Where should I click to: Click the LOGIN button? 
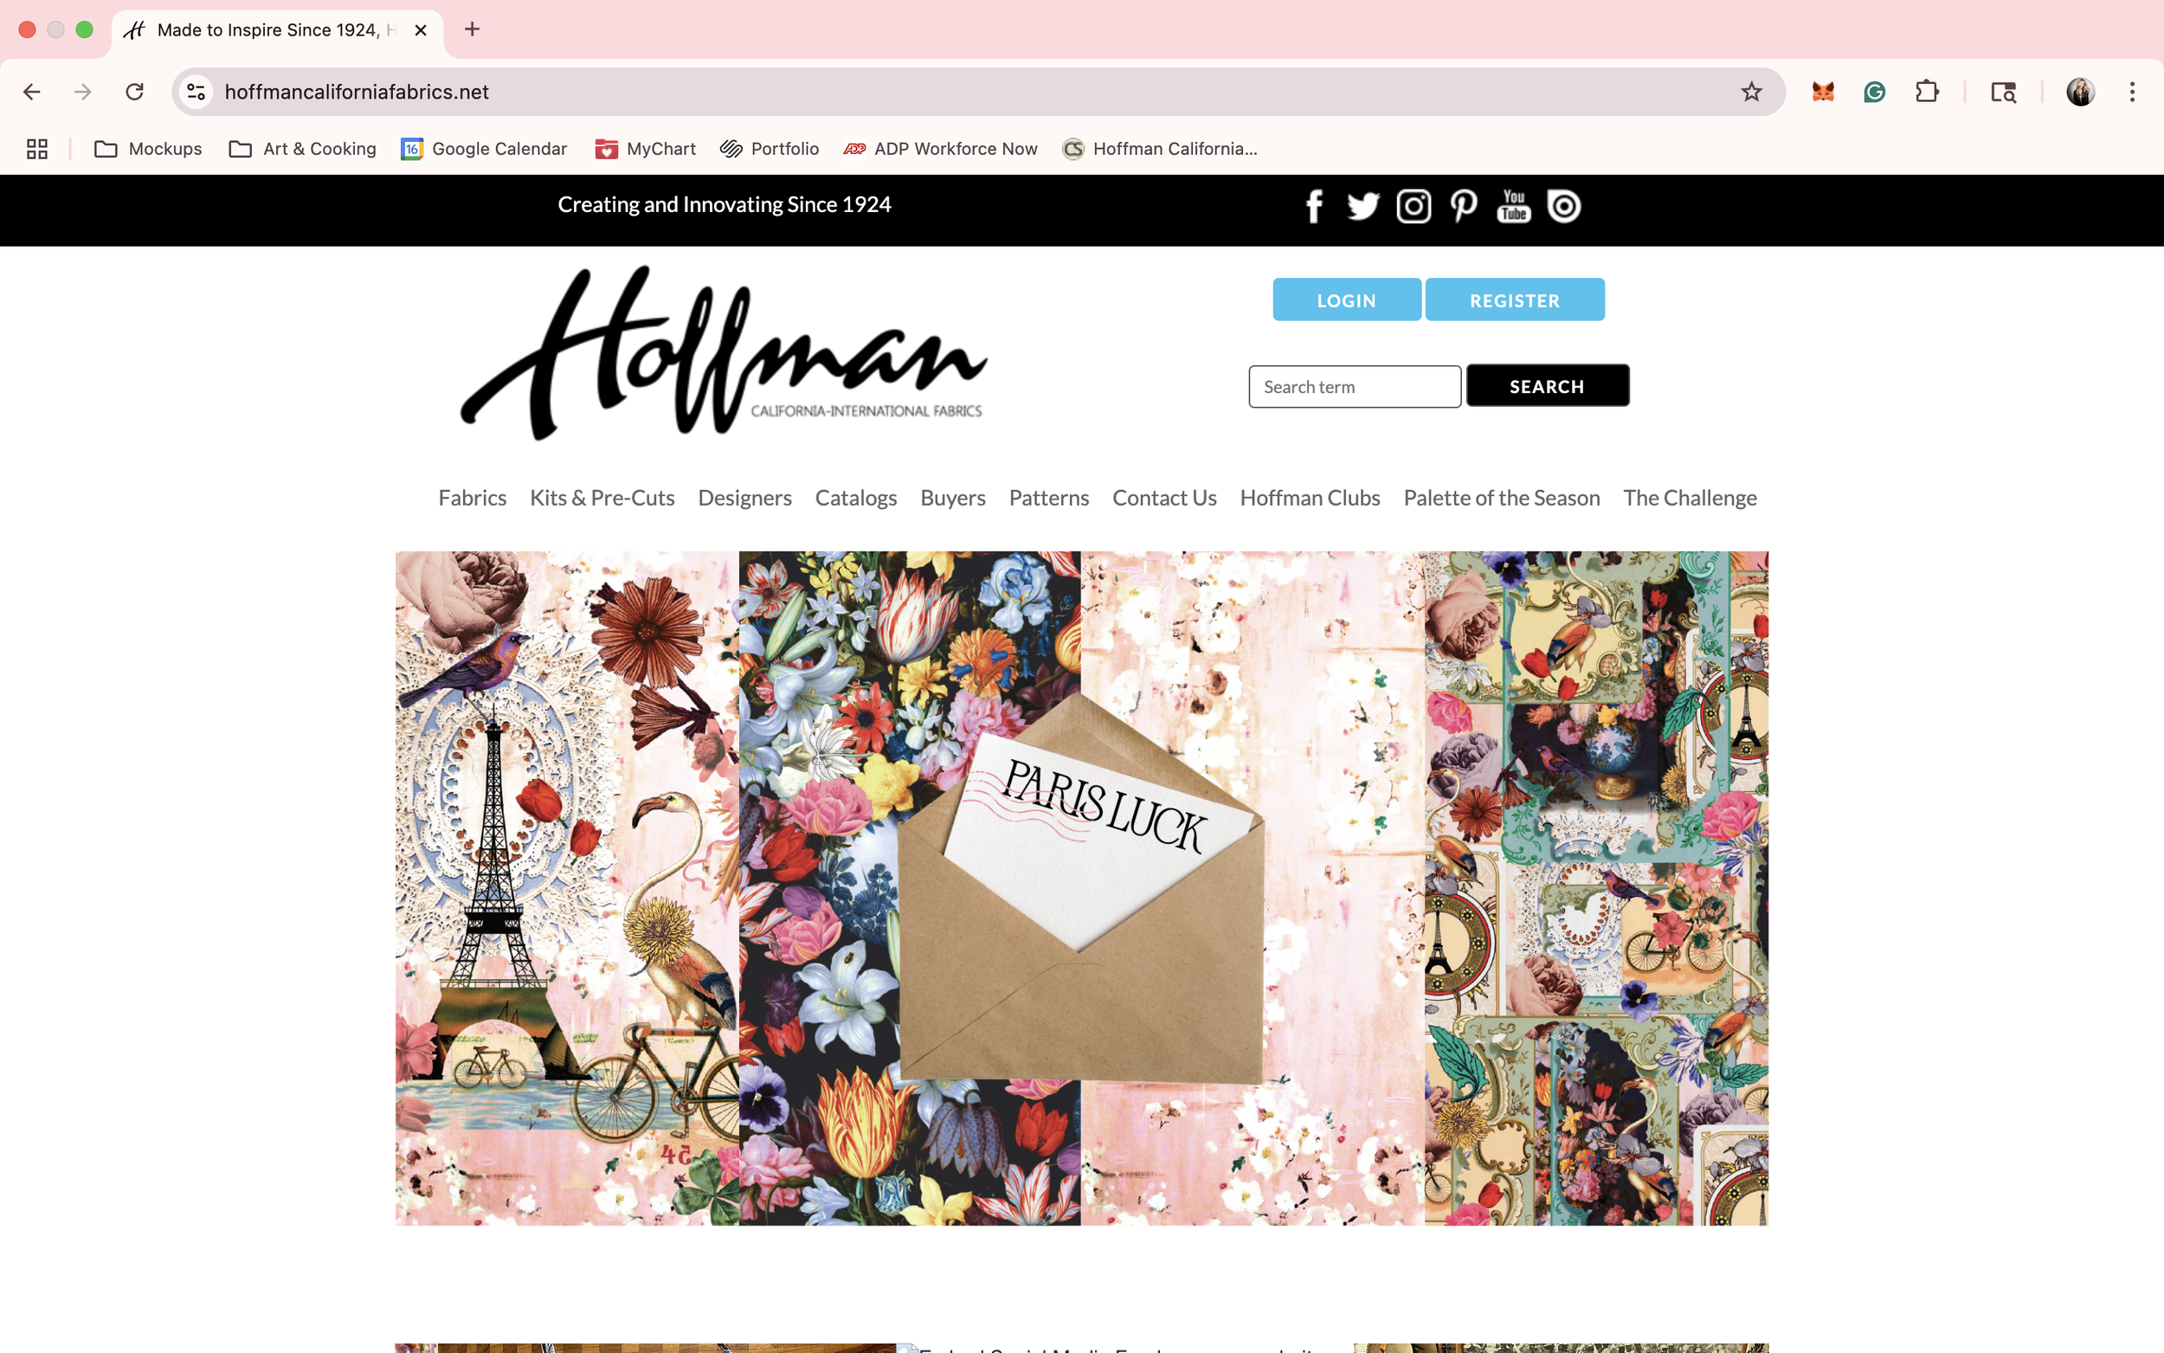(1345, 300)
